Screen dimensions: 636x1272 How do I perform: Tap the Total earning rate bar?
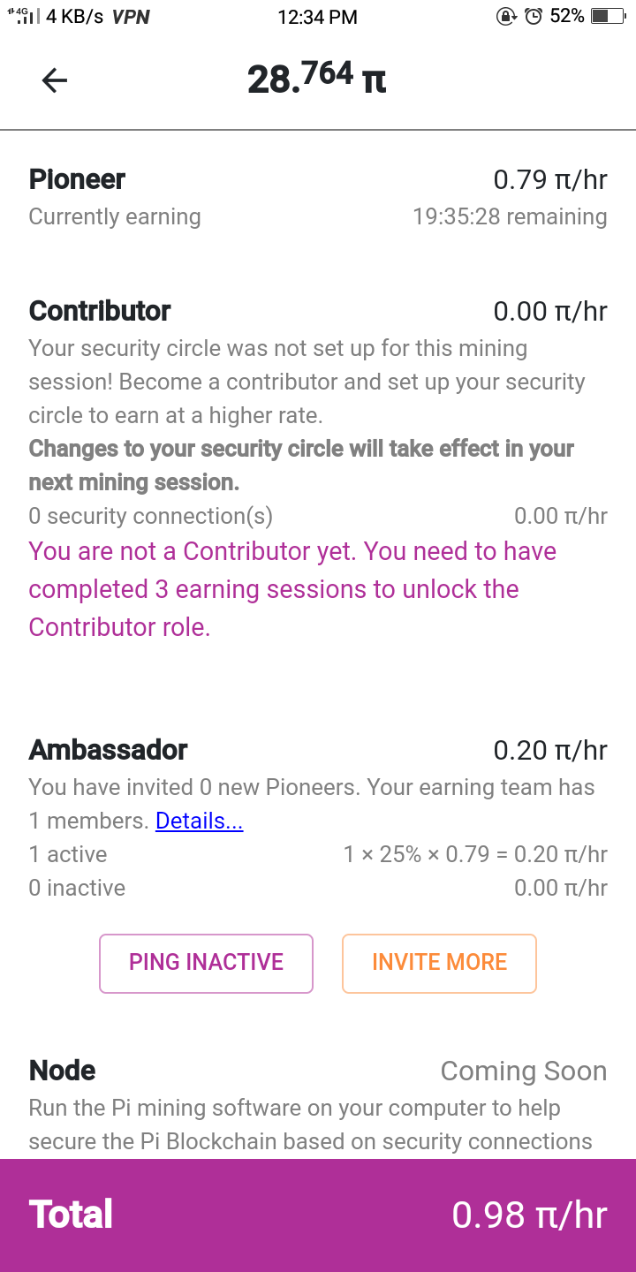318,1215
